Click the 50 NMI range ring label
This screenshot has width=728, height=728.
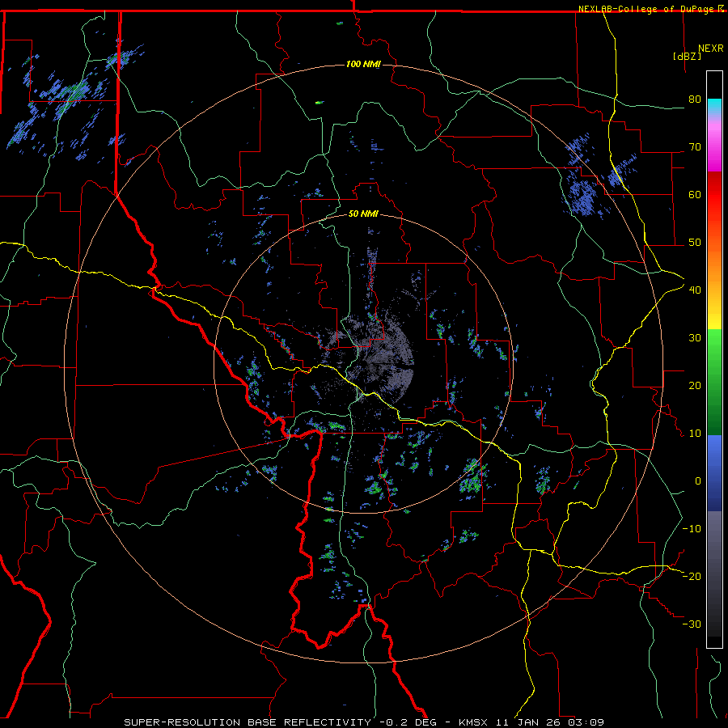(363, 214)
